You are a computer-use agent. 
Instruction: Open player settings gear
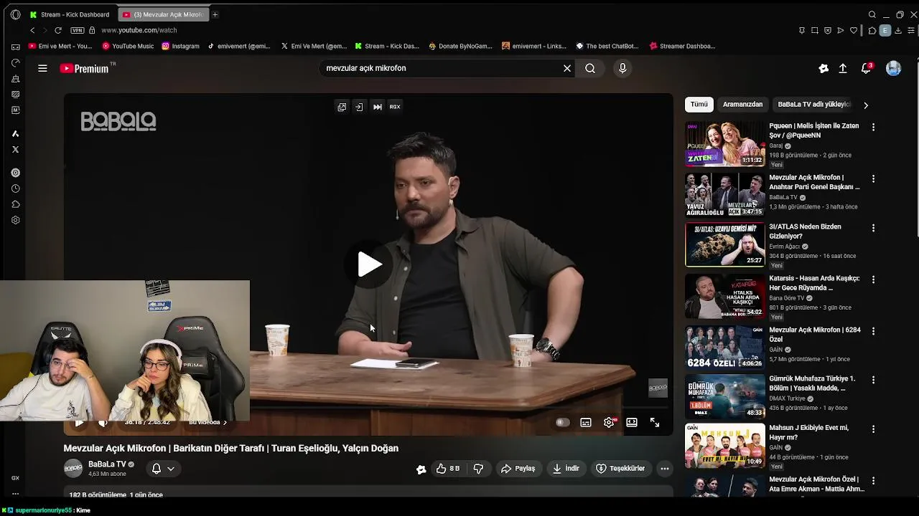(x=609, y=422)
